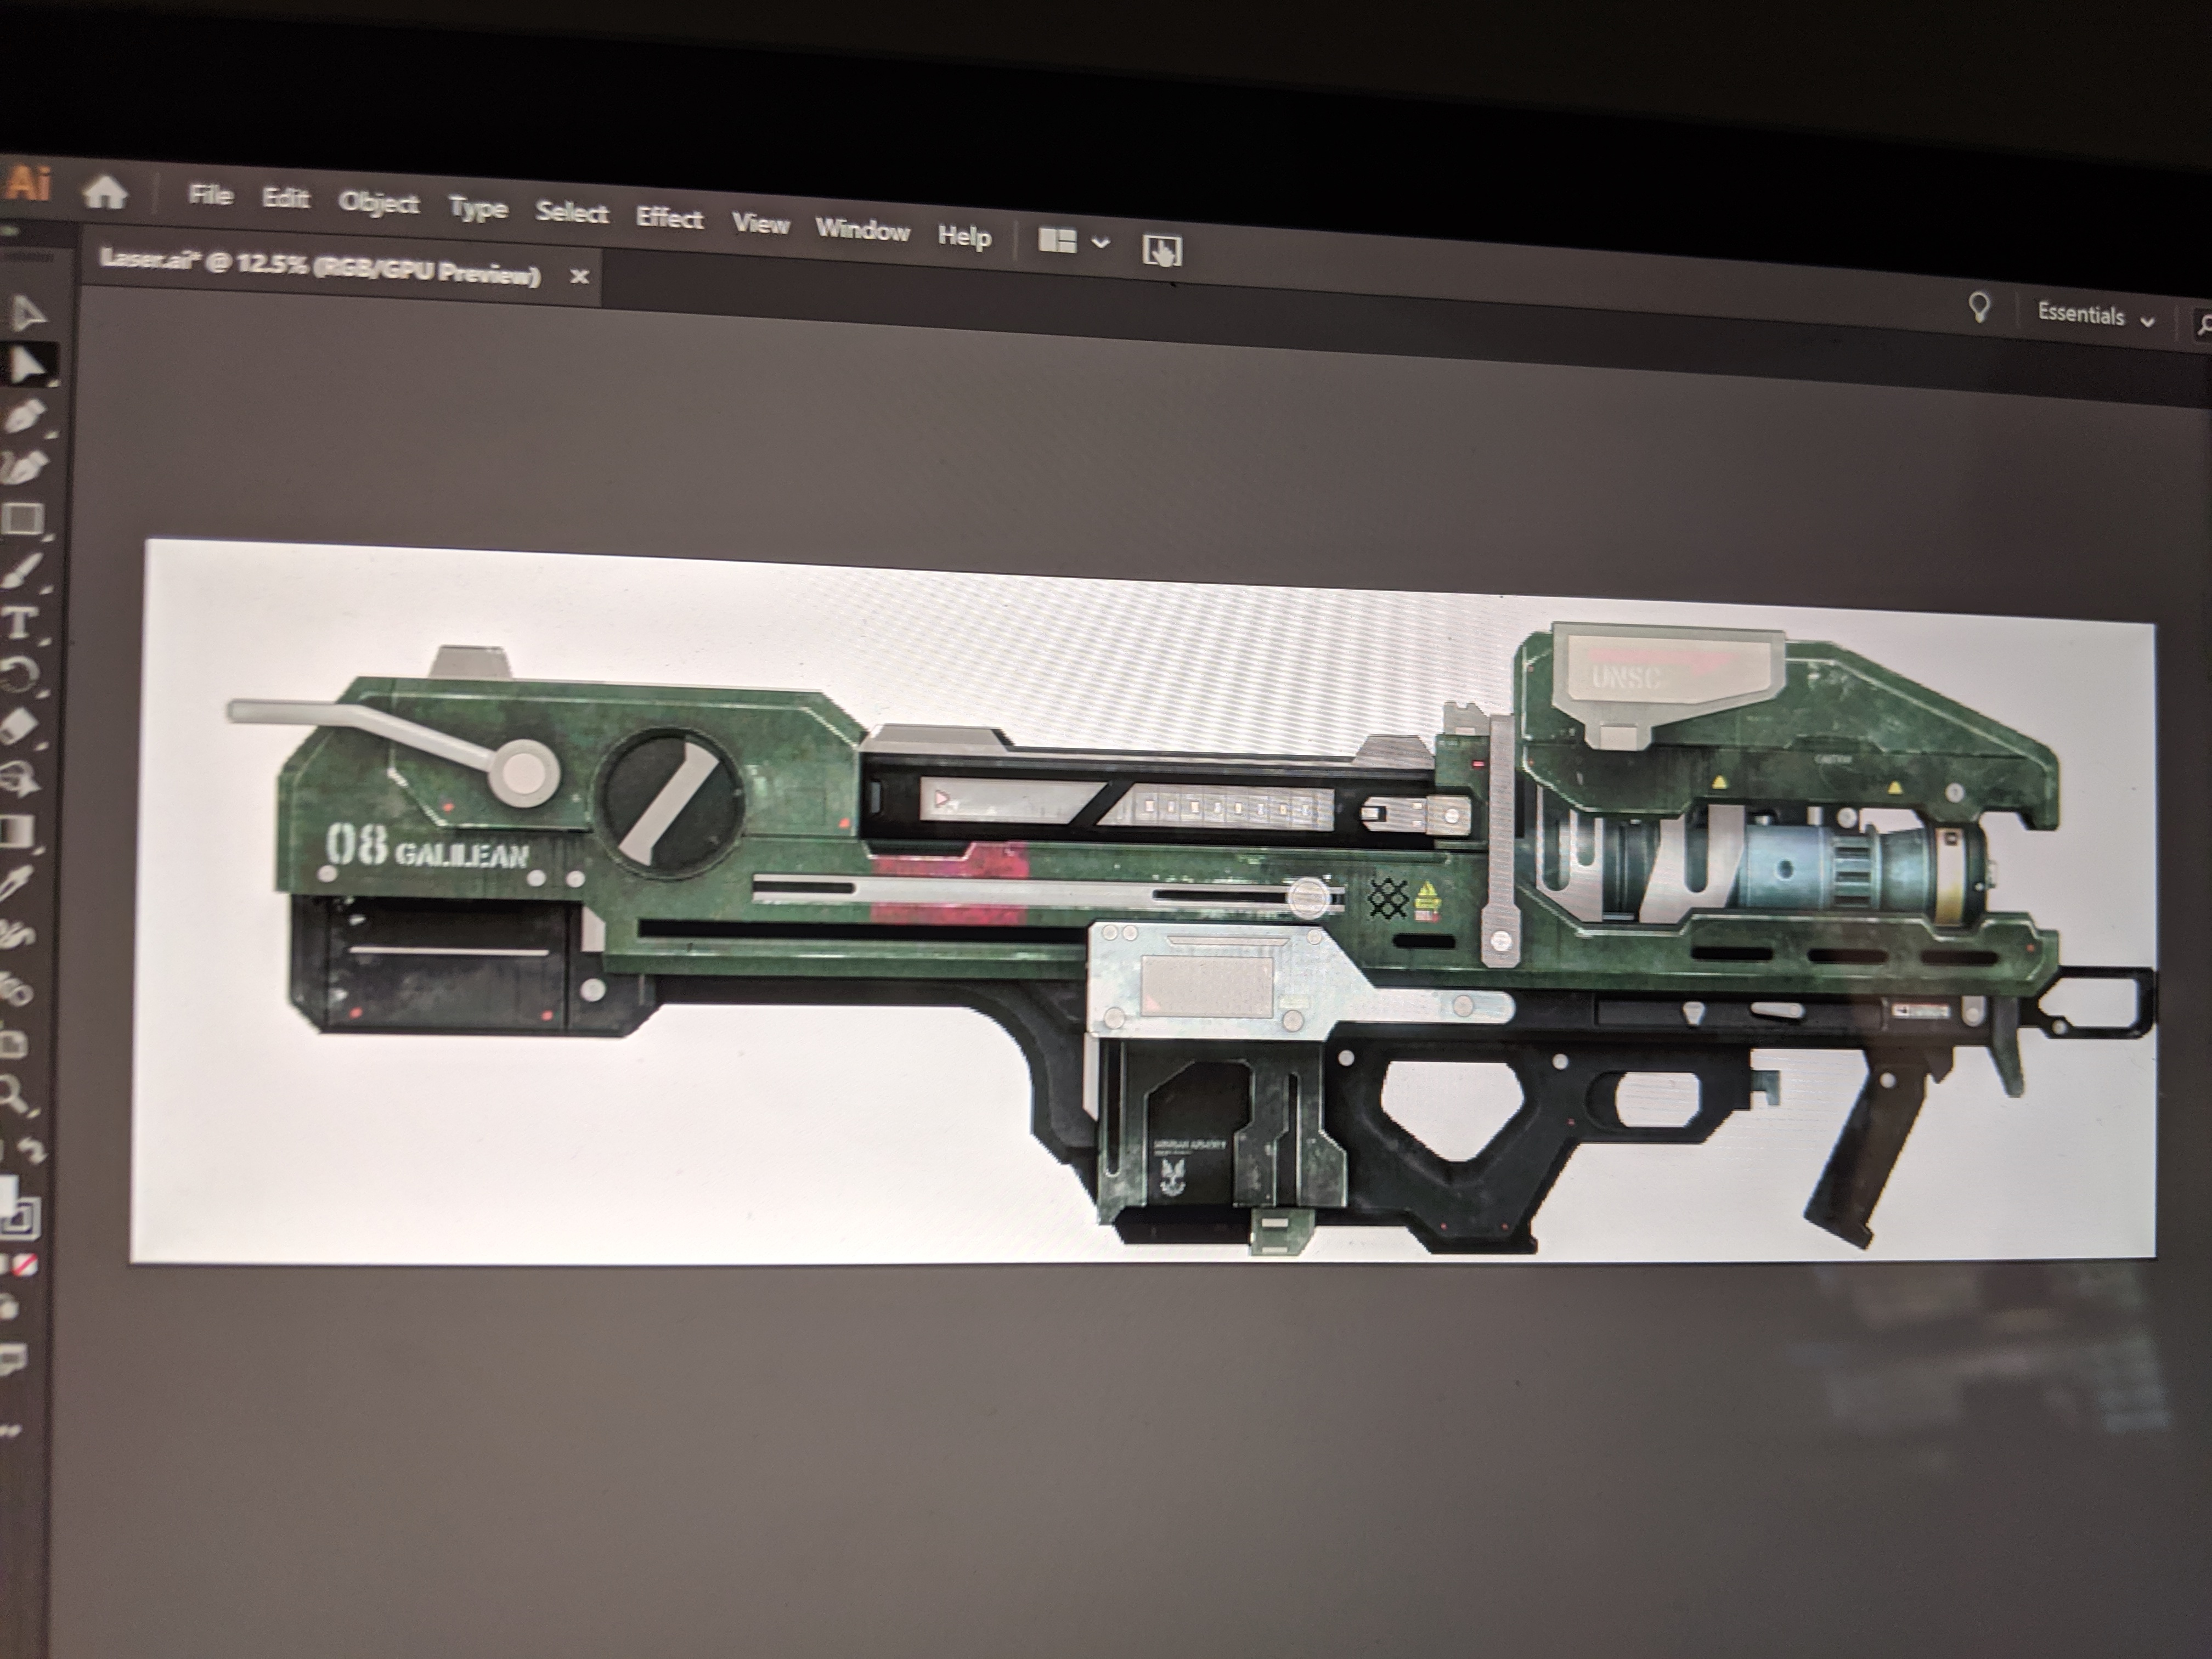Change the screen mode icon

click(12, 1359)
